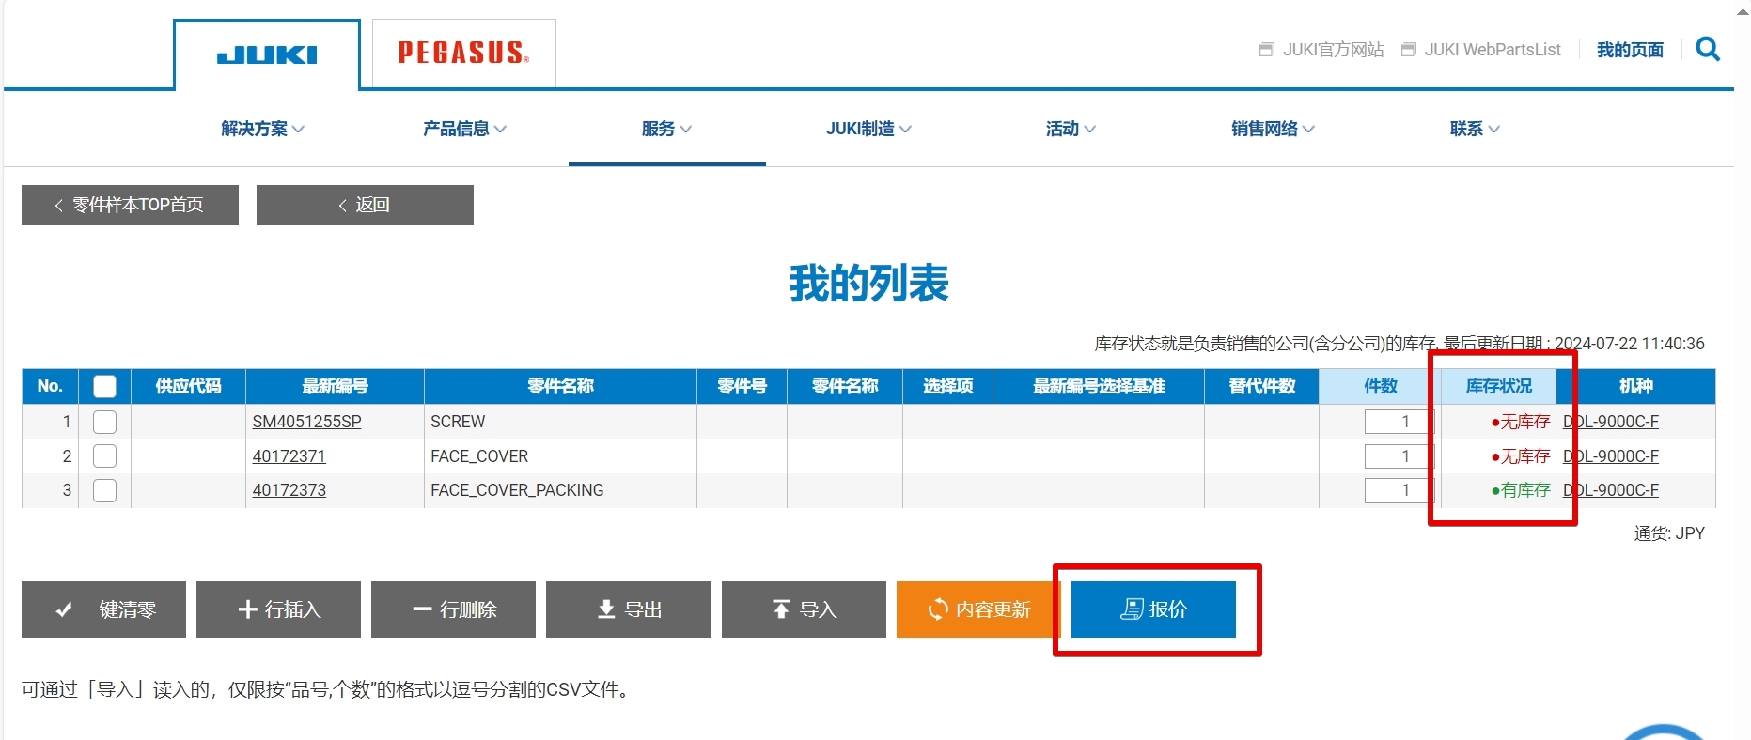Click the 报价 quotation button
Viewport: 1751px width, 740px height.
coord(1153,609)
